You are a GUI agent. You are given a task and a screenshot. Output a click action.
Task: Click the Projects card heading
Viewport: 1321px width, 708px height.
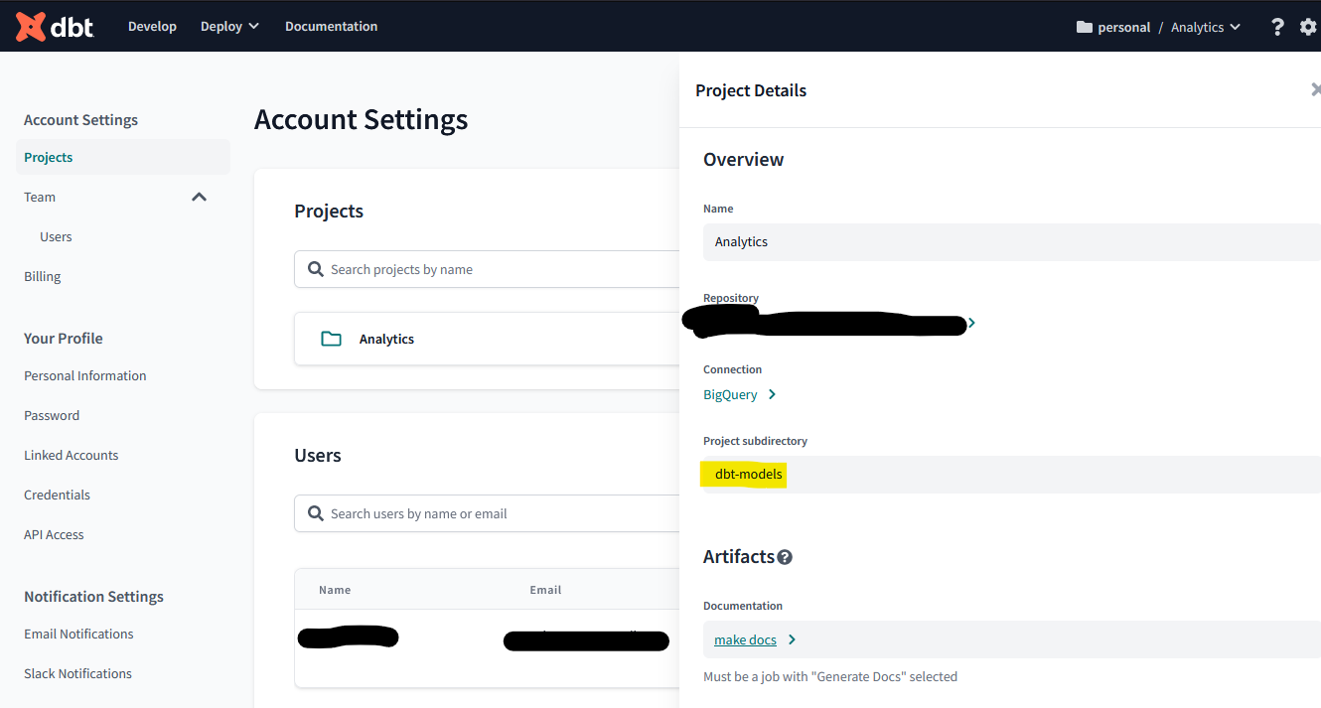point(329,211)
